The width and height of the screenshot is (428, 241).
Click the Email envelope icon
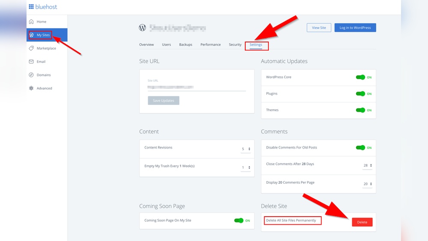point(31,62)
